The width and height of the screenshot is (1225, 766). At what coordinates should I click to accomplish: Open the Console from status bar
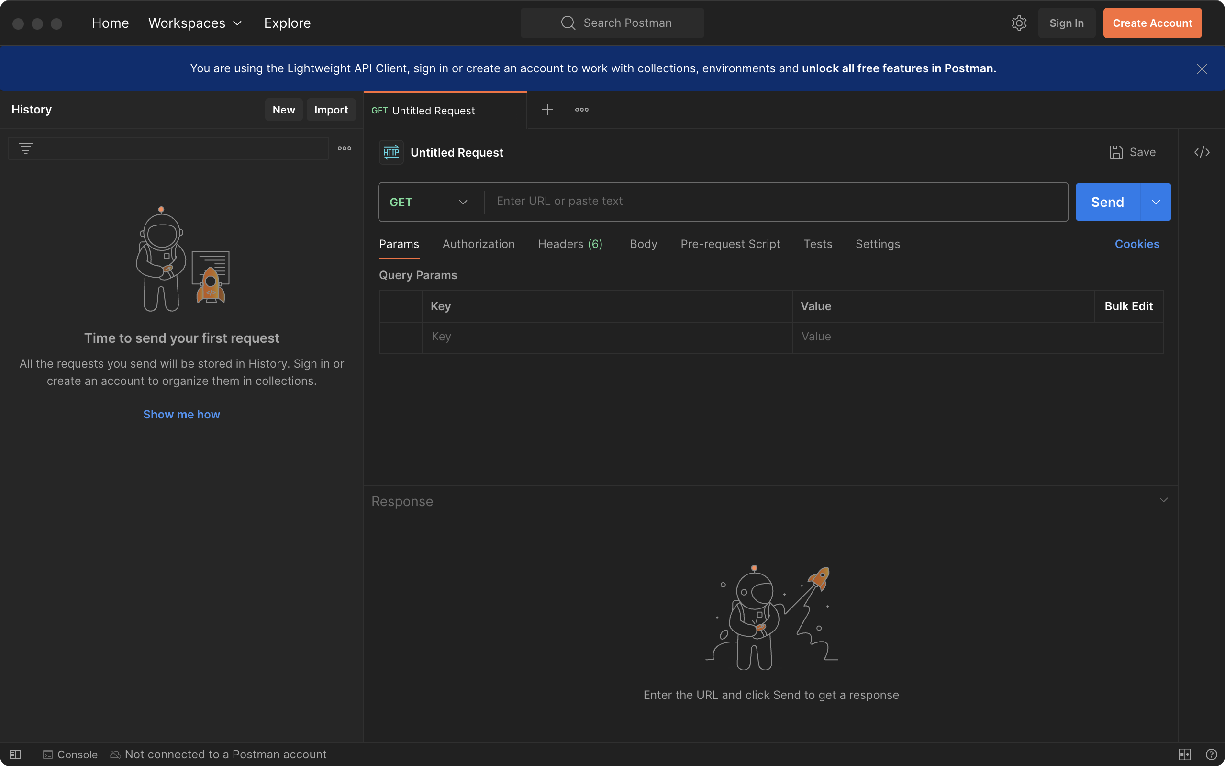[70, 755]
